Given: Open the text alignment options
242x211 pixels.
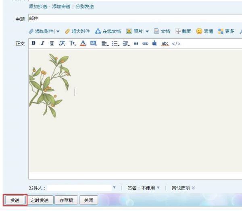Looking at the screenshot, I should [105, 44].
